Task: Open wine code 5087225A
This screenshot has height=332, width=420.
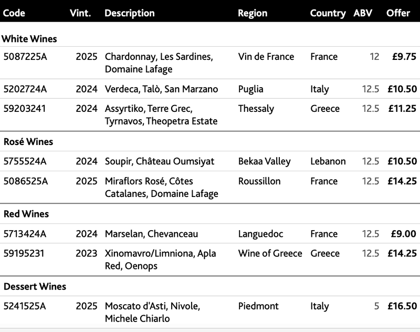Action: (25, 57)
